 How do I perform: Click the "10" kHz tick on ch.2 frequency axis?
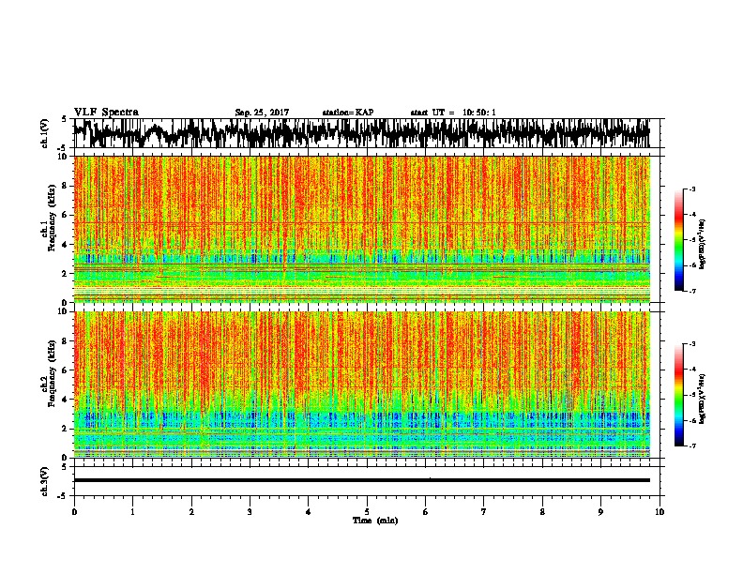coord(65,311)
